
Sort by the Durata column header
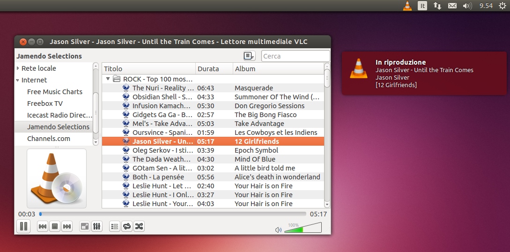point(214,68)
